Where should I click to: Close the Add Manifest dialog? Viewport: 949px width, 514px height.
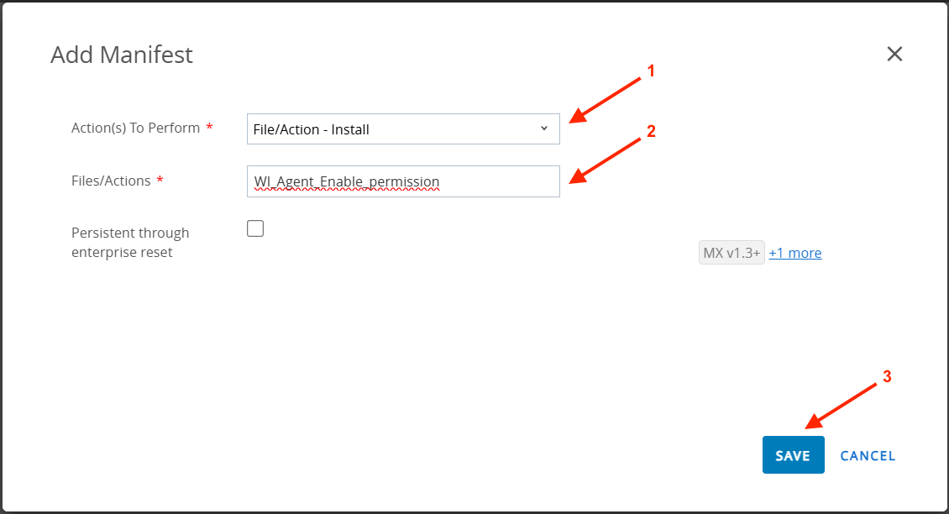pyautogui.click(x=894, y=55)
